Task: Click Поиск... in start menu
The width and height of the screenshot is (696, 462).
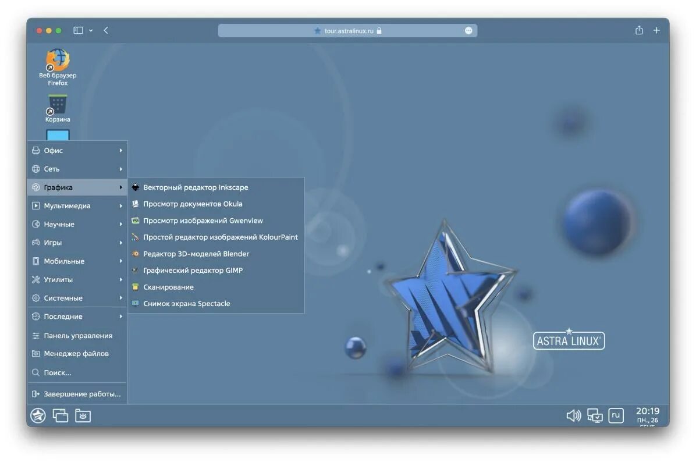Action: (x=77, y=373)
